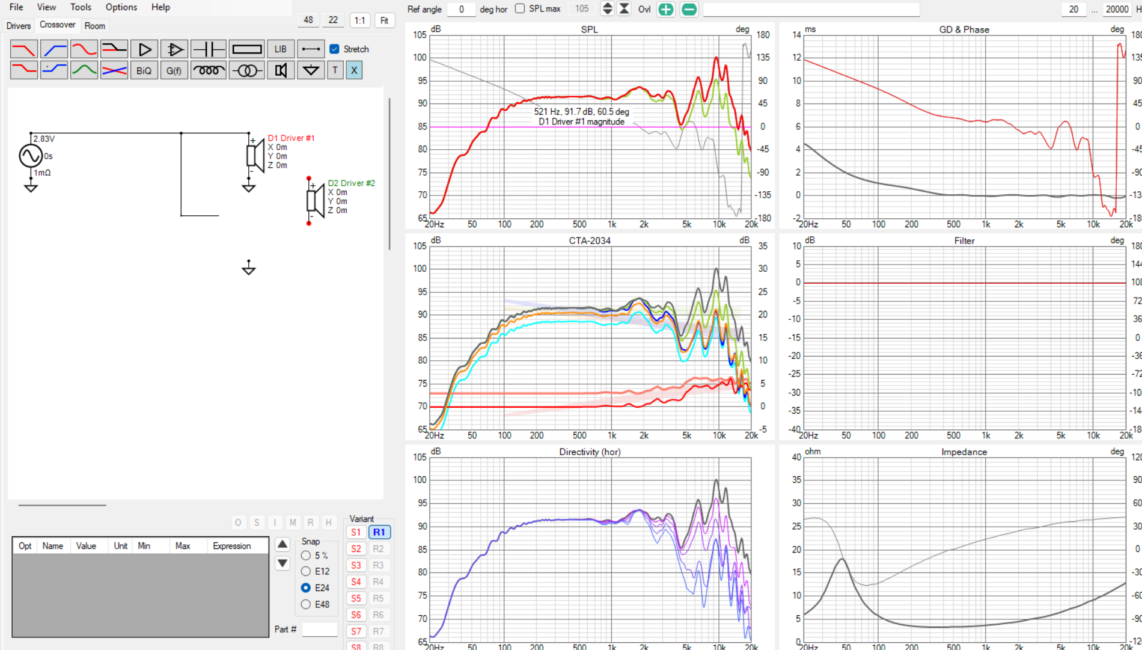The width and height of the screenshot is (1142, 650).
Task: Insert the buffer amplifier triangle
Action: click(144, 49)
